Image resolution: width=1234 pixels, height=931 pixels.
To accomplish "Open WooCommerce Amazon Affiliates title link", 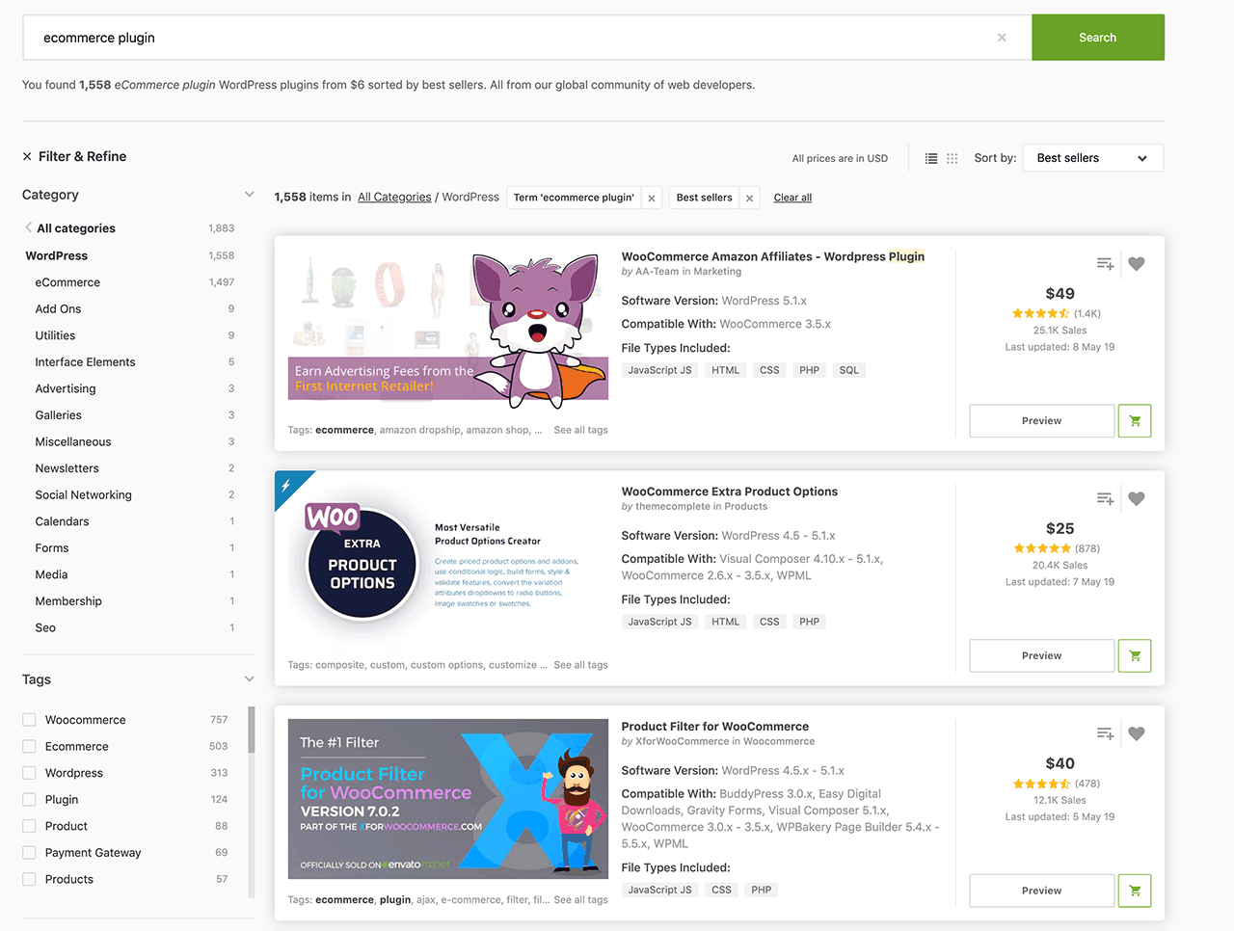I will coord(773,256).
